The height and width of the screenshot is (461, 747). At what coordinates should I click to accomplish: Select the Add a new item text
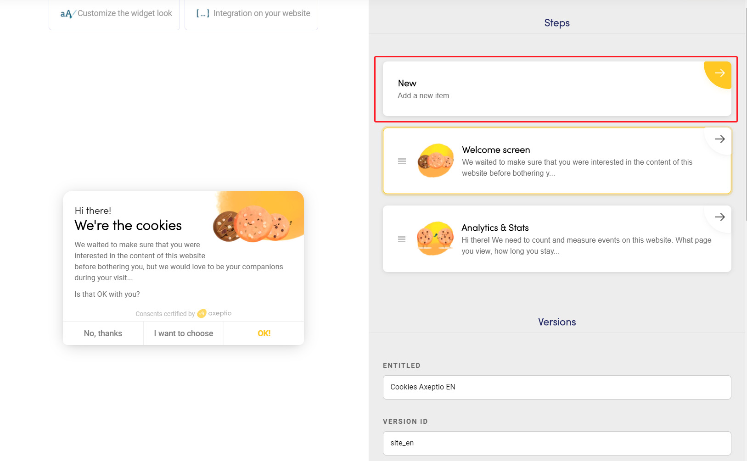pos(423,96)
